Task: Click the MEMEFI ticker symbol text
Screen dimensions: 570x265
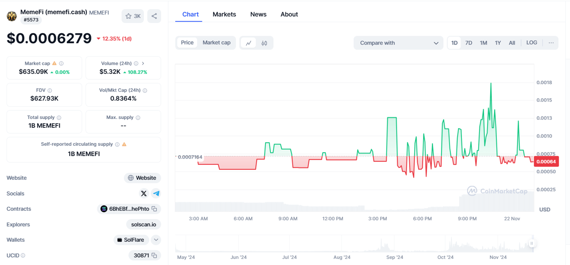Action: (x=99, y=13)
